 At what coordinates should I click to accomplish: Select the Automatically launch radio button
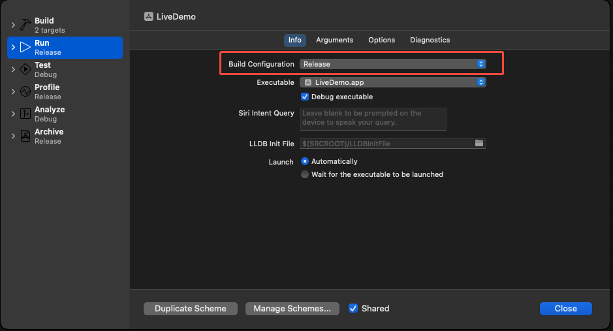[305, 161]
